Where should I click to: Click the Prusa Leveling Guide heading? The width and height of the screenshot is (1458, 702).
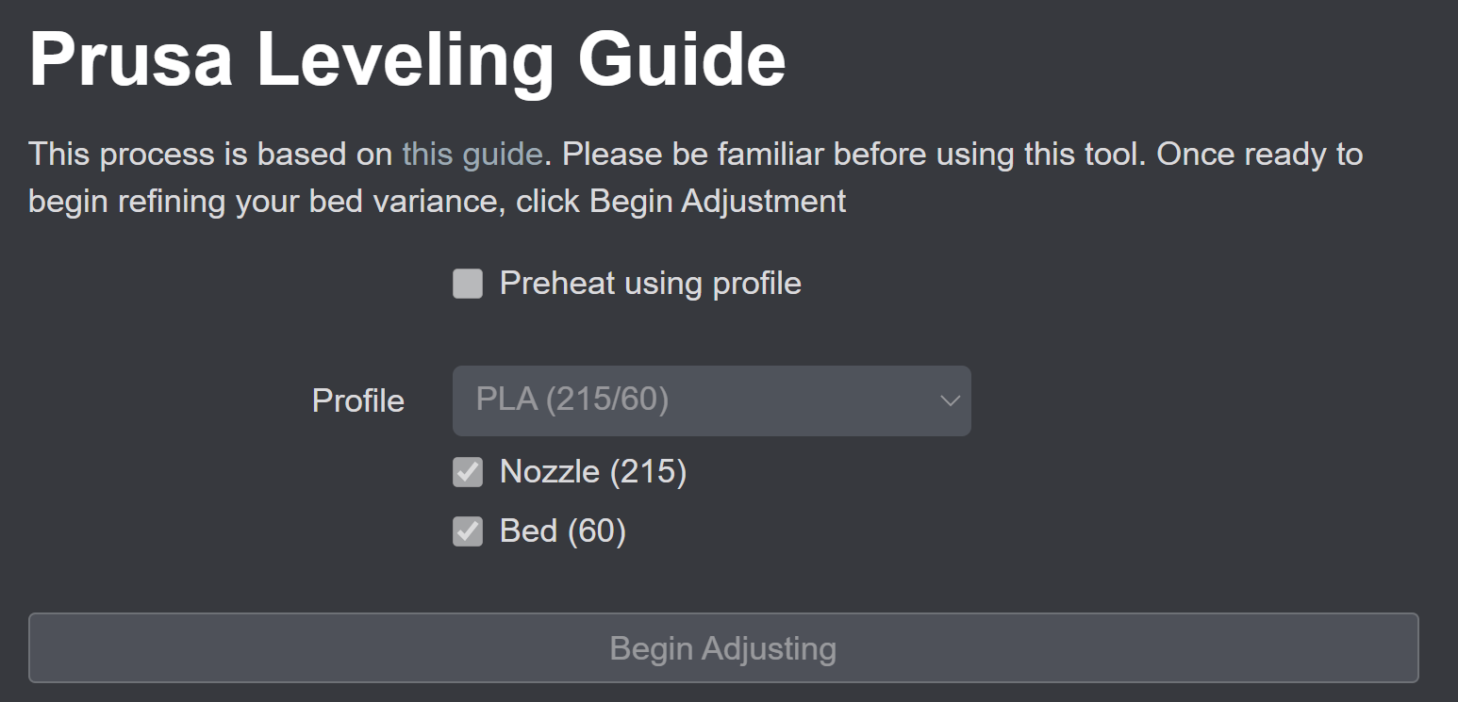[x=407, y=58]
